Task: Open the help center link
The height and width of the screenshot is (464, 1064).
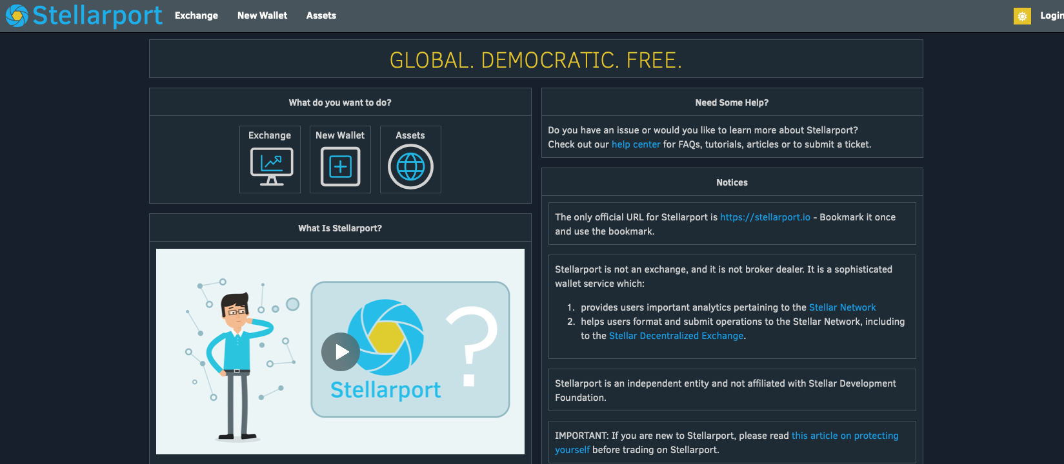Action: coord(636,144)
